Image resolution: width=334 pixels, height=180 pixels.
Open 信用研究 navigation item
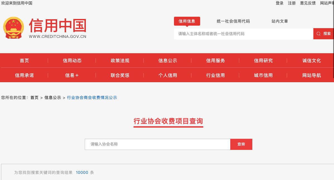point(263,61)
